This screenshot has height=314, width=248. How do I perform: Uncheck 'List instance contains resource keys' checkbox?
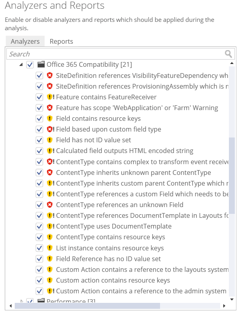coord(39,248)
